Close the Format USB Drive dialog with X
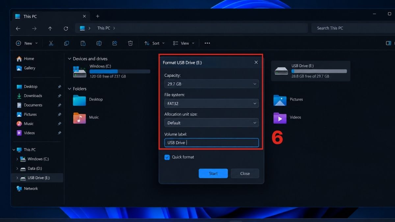The image size is (395, 222). coord(256,62)
